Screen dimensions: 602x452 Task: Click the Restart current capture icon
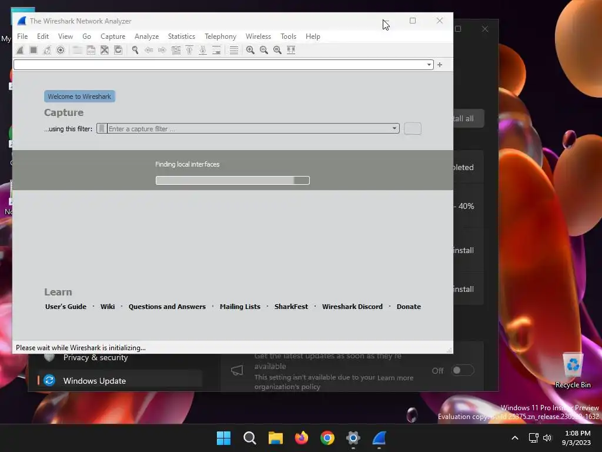tap(47, 50)
